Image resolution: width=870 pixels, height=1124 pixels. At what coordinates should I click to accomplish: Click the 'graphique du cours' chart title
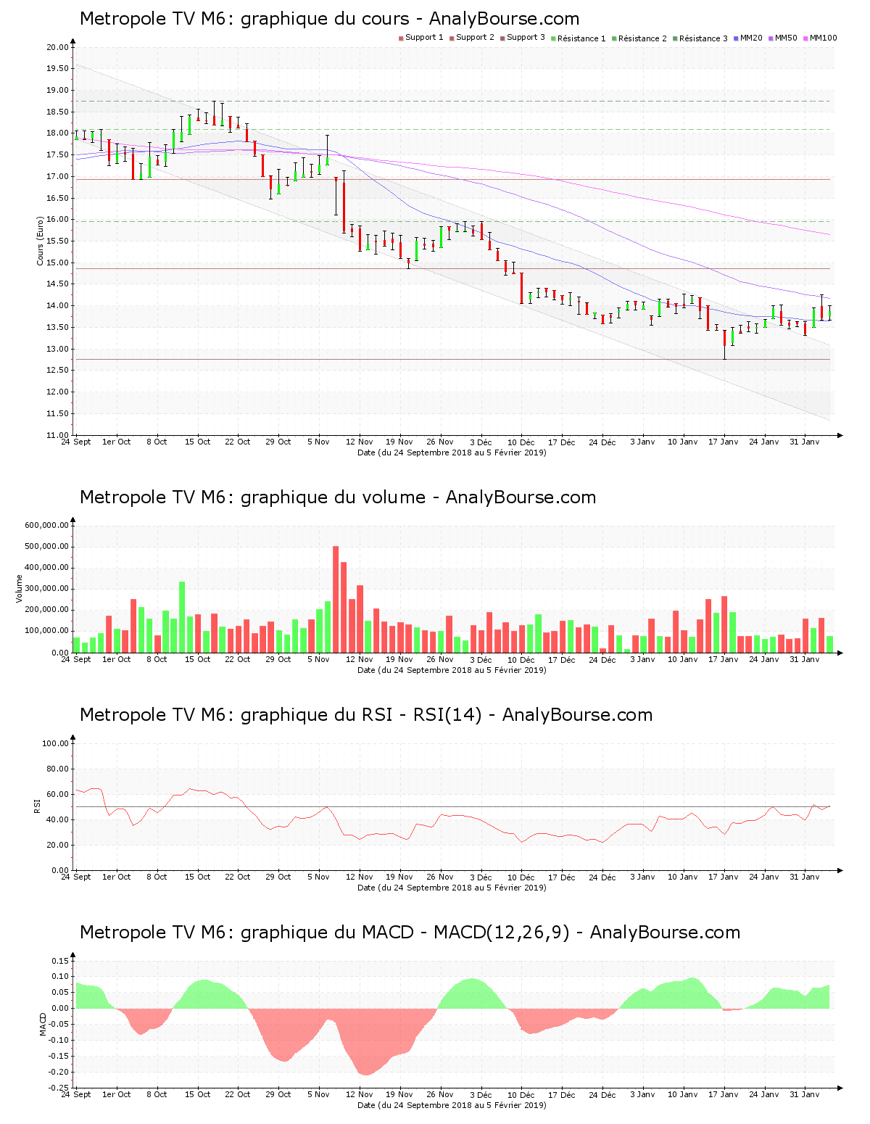tap(330, 19)
